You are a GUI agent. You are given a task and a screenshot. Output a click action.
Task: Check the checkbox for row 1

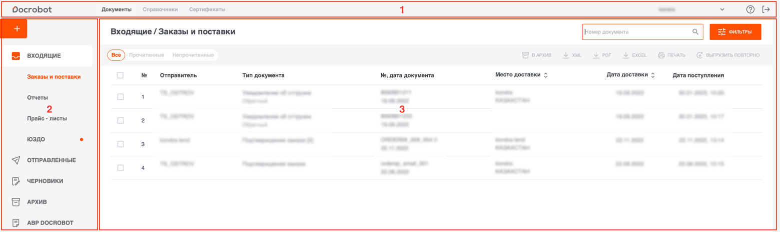coord(121,97)
